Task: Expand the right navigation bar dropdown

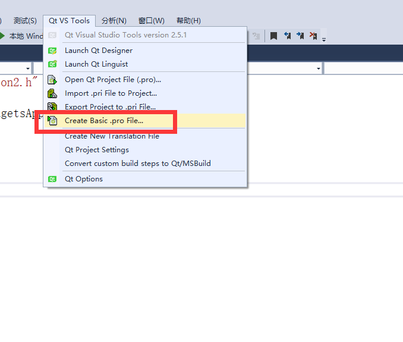Action: [319, 68]
